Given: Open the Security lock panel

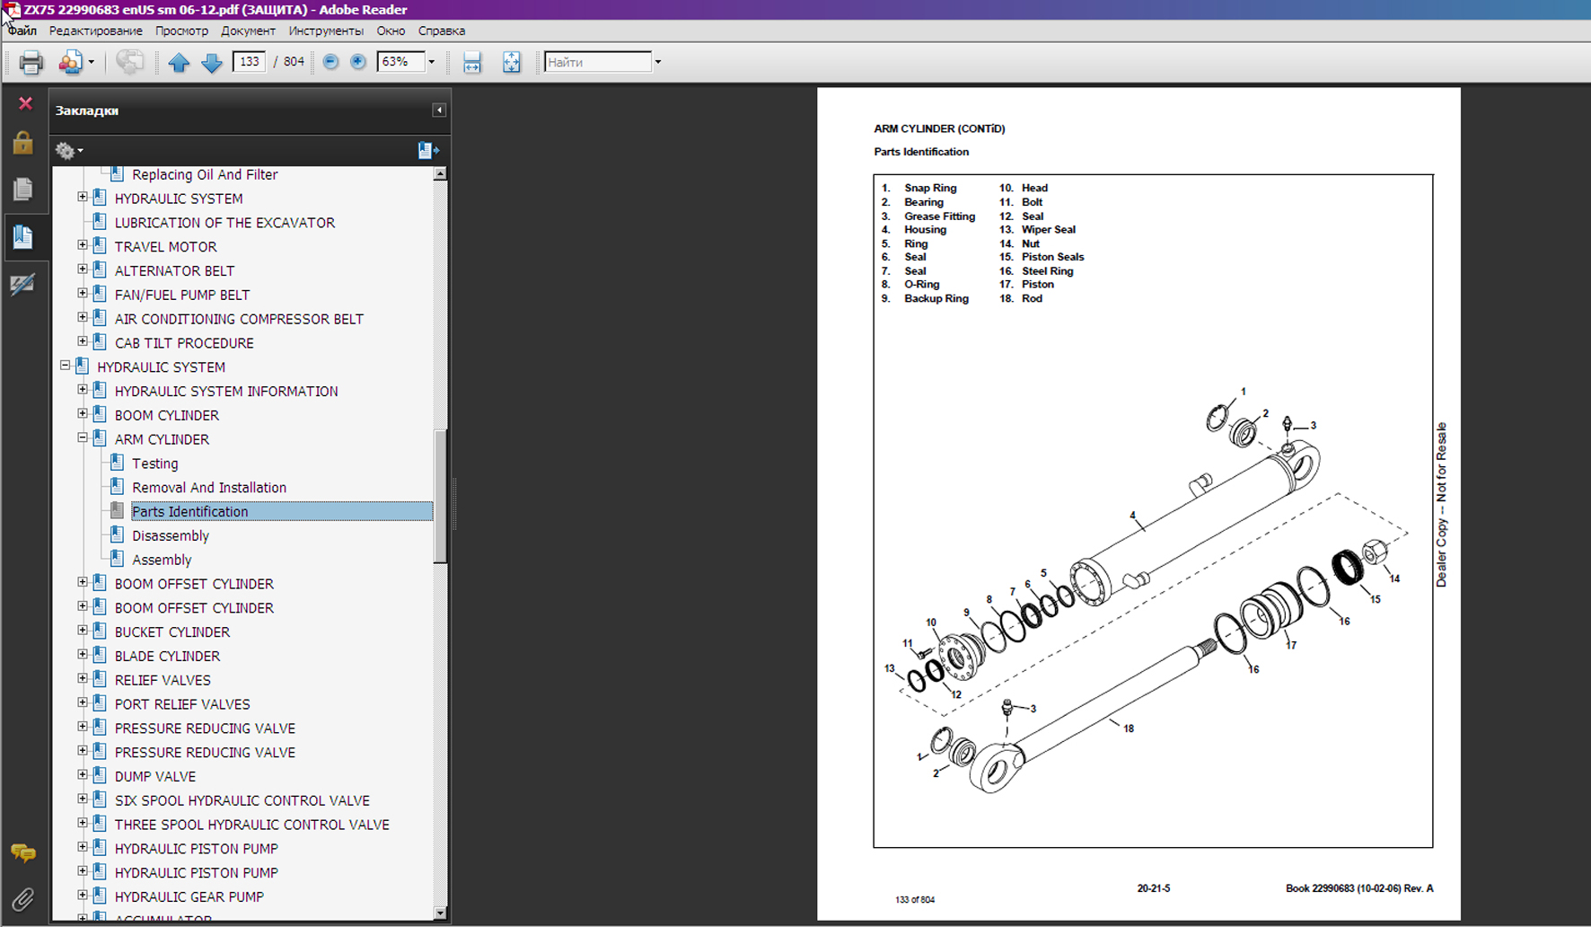Looking at the screenshot, I should [23, 144].
